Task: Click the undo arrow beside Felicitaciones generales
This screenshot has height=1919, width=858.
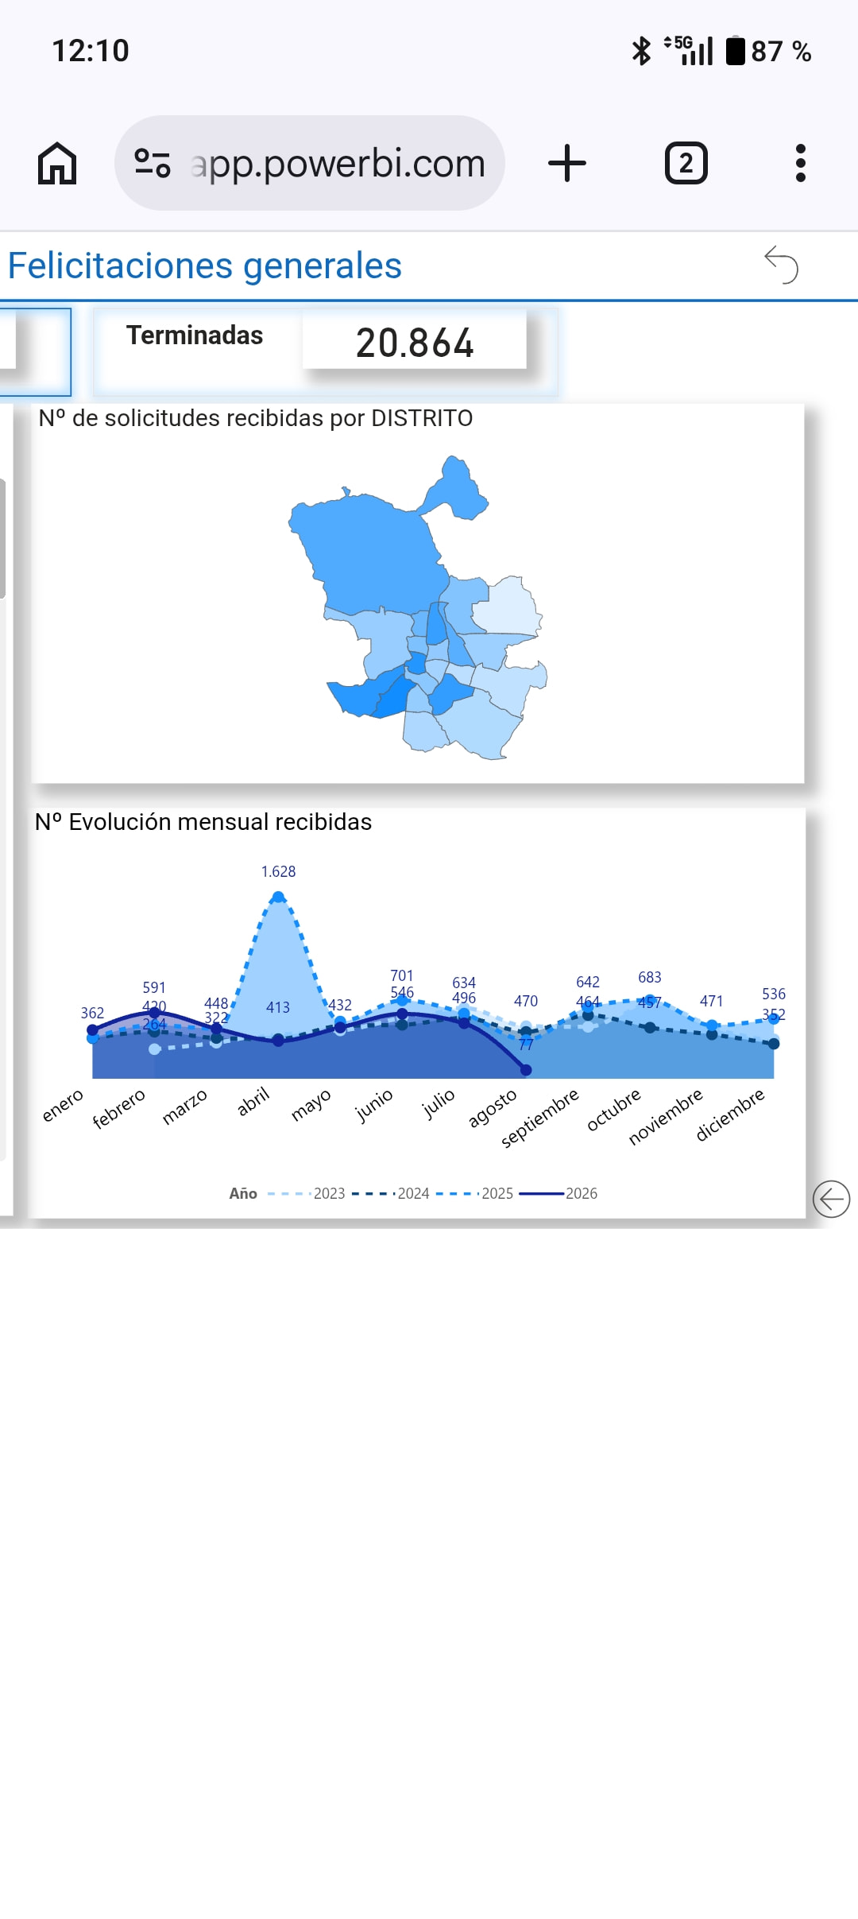Action: point(781,265)
